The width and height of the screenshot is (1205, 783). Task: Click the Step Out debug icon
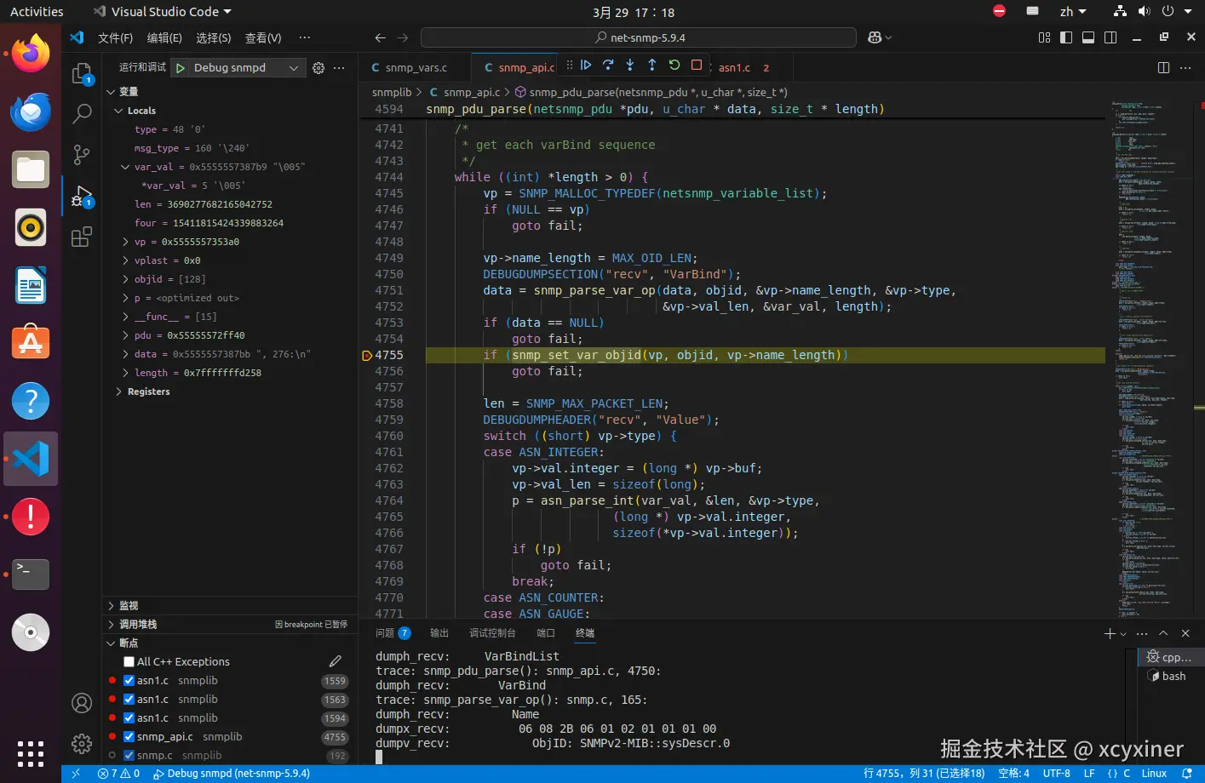coord(652,66)
